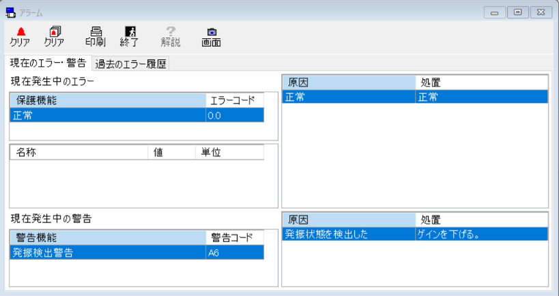This screenshot has height=296, width=559.
Task: Maximize the アラーム window
Action: click(x=518, y=12)
